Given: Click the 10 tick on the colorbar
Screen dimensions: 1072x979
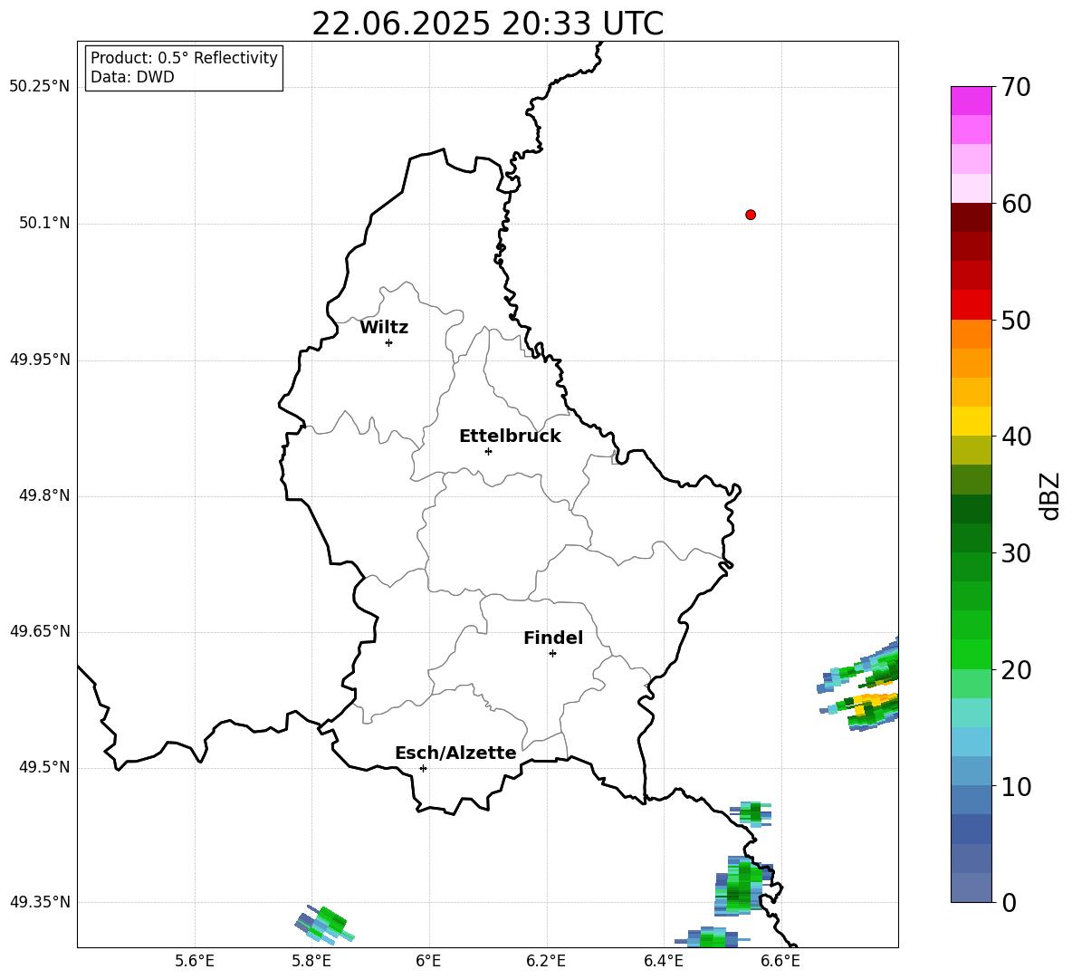Looking at the screenshot, I should pyautogui.click(x=1017, y=786).
